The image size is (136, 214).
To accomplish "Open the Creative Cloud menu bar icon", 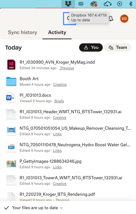I will 94,4.
